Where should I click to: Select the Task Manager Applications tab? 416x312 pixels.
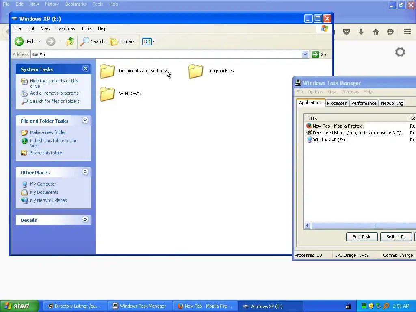click(x=311, y=102)
